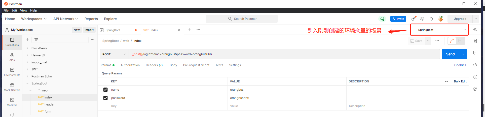Open a new request tab with plus icon
Image resolution: width=485 pixels, height=117 pixels.
[189, 30]
